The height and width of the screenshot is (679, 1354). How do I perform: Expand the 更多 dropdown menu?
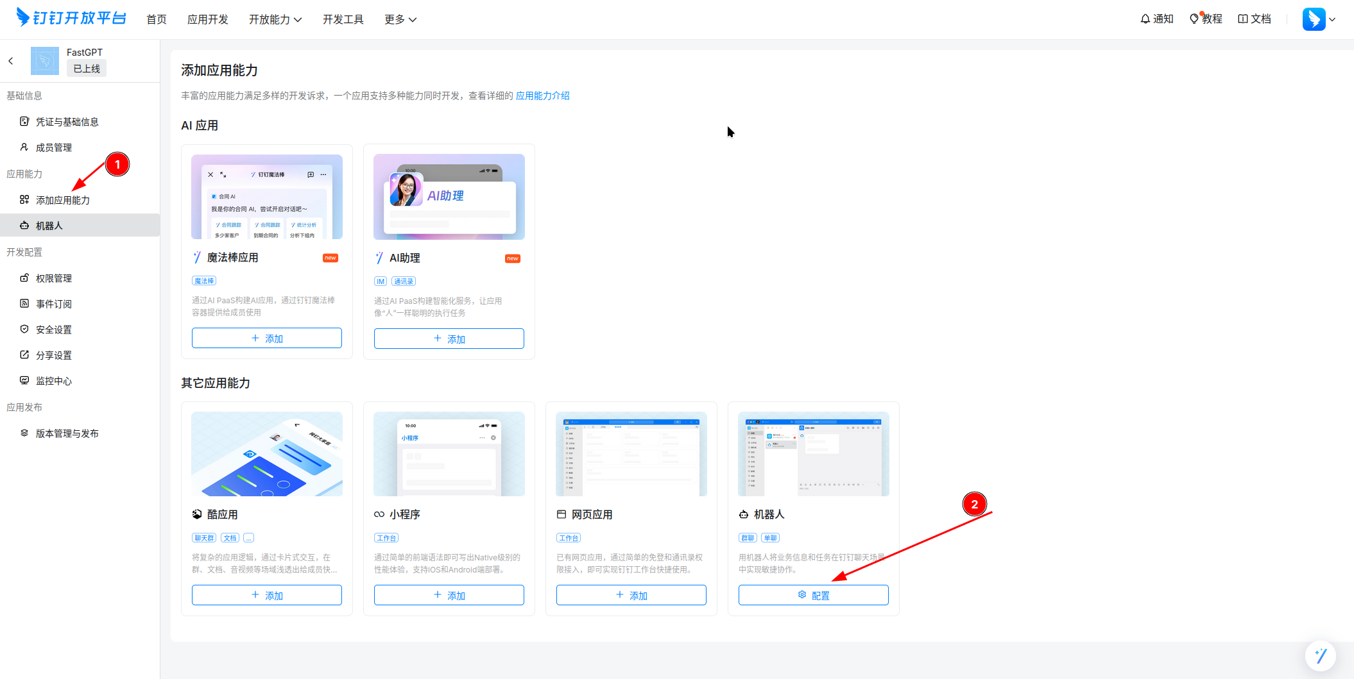coord(400,20)
